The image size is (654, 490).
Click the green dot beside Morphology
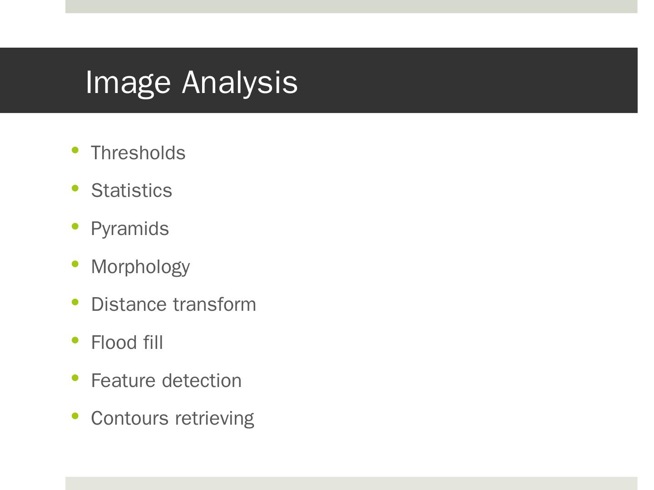click(75, 264)
